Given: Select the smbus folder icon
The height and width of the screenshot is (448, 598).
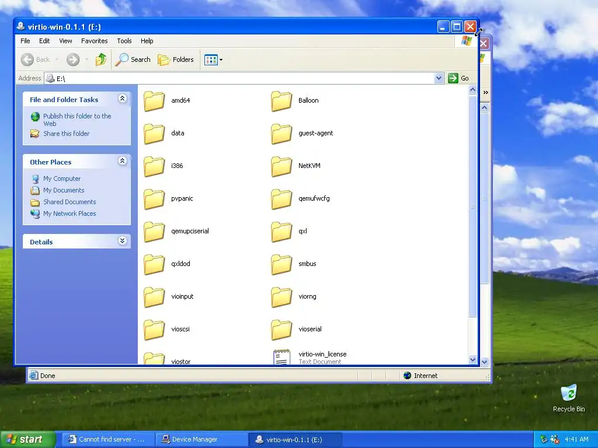Looking at the screenshot, I should [281, 264].
